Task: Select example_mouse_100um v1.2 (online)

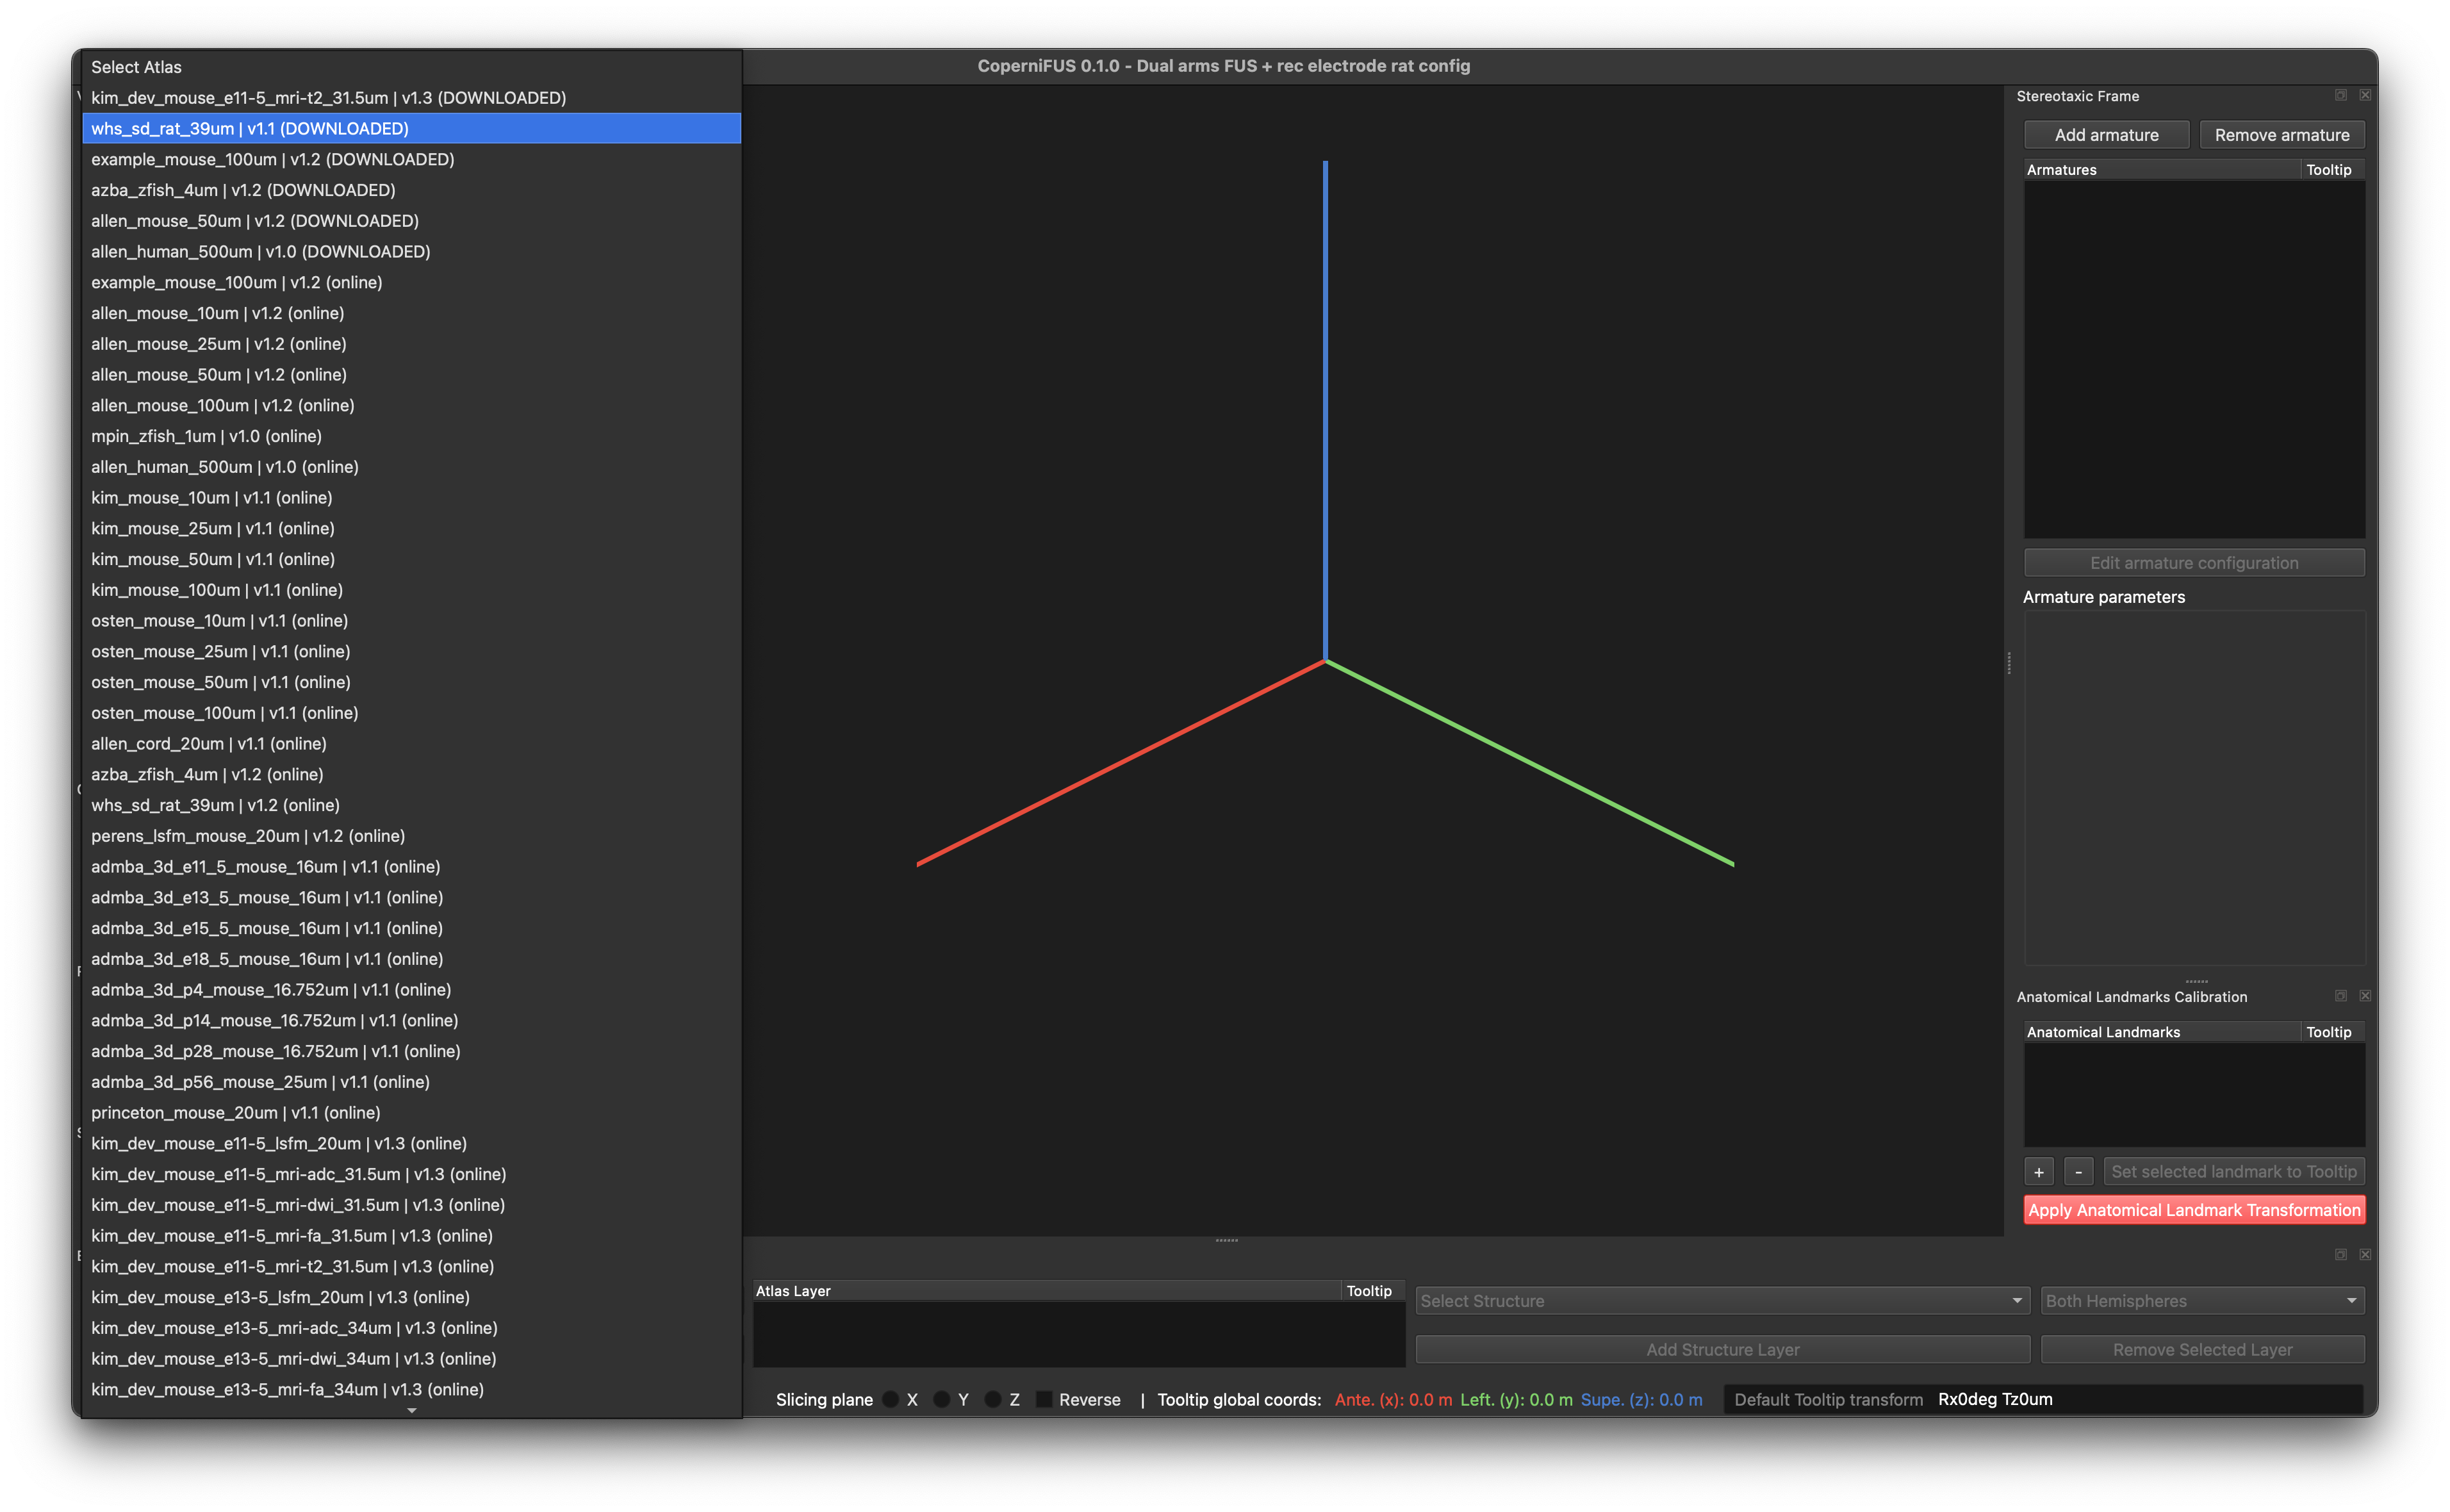Action: [x=411, y=282]
